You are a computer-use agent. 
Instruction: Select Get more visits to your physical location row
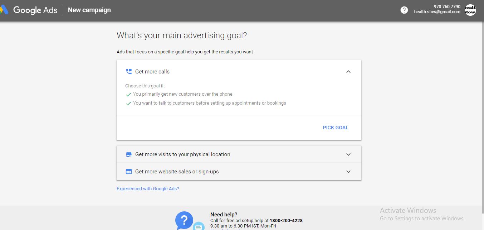pyautogui.click(x=239, y=154)
